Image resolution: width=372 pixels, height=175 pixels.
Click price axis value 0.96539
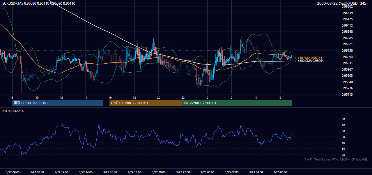click(x=347, y=13)
